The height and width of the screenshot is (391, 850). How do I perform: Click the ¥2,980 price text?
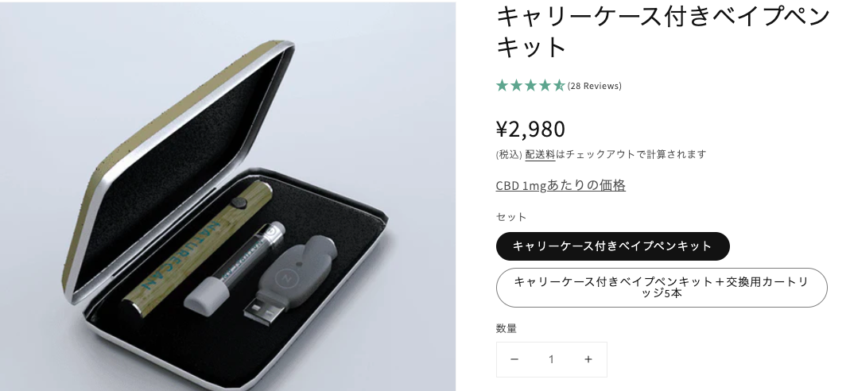click(530, 129)
